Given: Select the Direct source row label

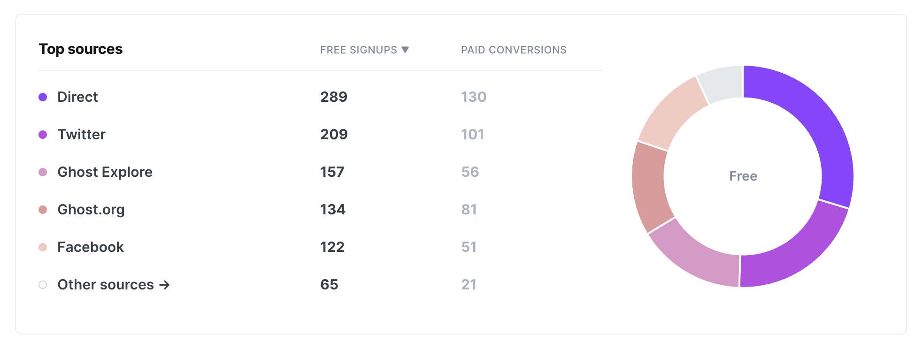Looking at the screenshot, I should point(77,97).
